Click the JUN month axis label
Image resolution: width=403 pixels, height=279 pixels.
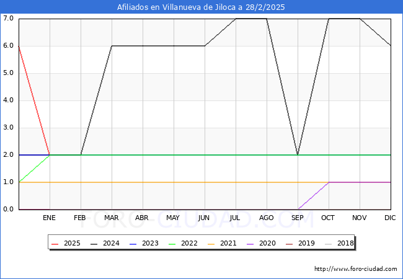click(204, 218)
